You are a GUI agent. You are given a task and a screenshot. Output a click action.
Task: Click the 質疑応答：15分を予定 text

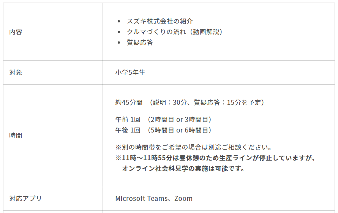coord(227,103)
